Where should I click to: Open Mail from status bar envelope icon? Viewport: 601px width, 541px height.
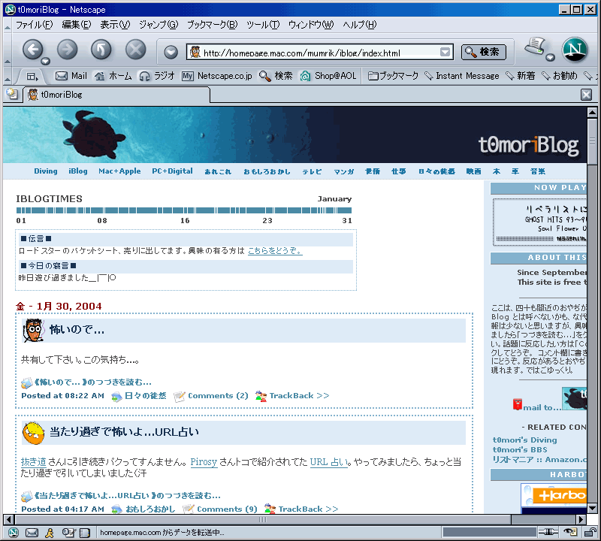pyautogui.click(x=32, y=532)
